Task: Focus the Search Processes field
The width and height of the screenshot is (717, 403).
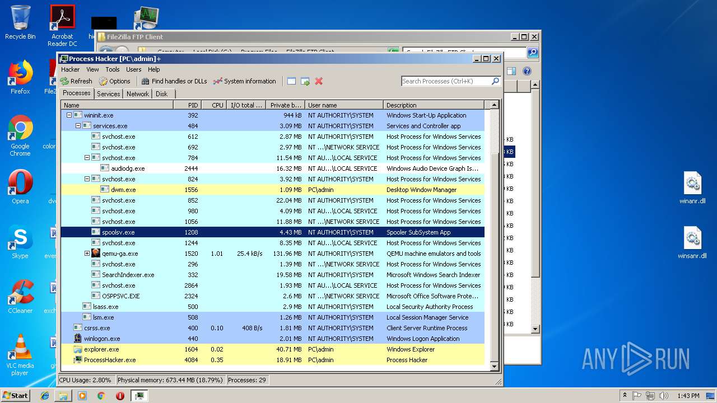Action: 446,81
